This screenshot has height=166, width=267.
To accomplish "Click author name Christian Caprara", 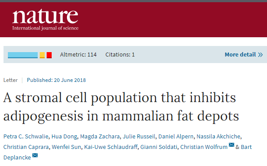I will pos(26,147).
